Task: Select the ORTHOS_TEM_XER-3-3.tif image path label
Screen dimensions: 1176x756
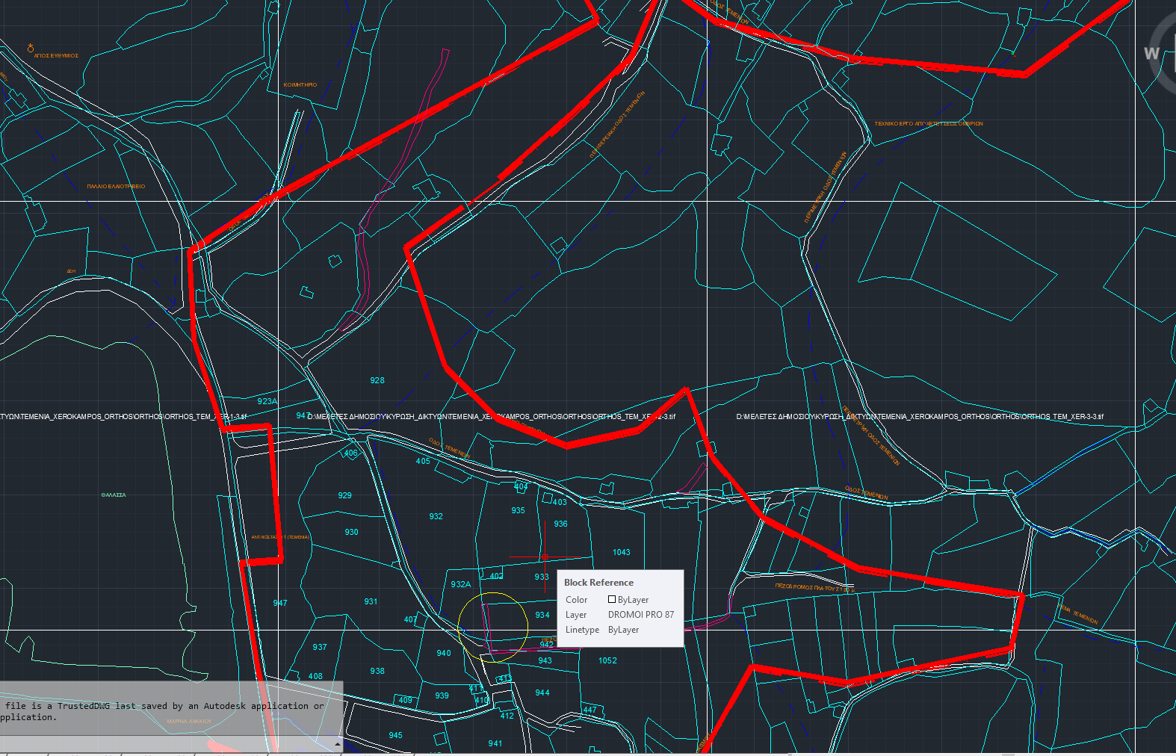Action: [x=919, y=417]
